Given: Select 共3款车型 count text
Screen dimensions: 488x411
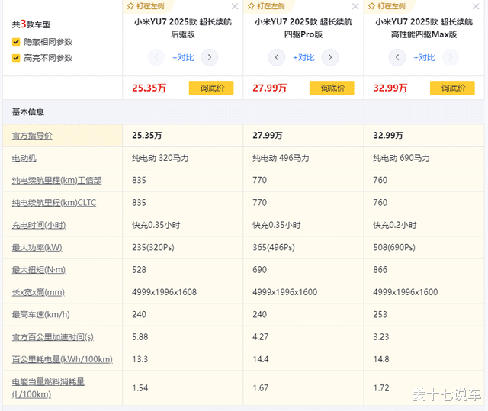Looking at the screenshot, I should click(31, 24).
